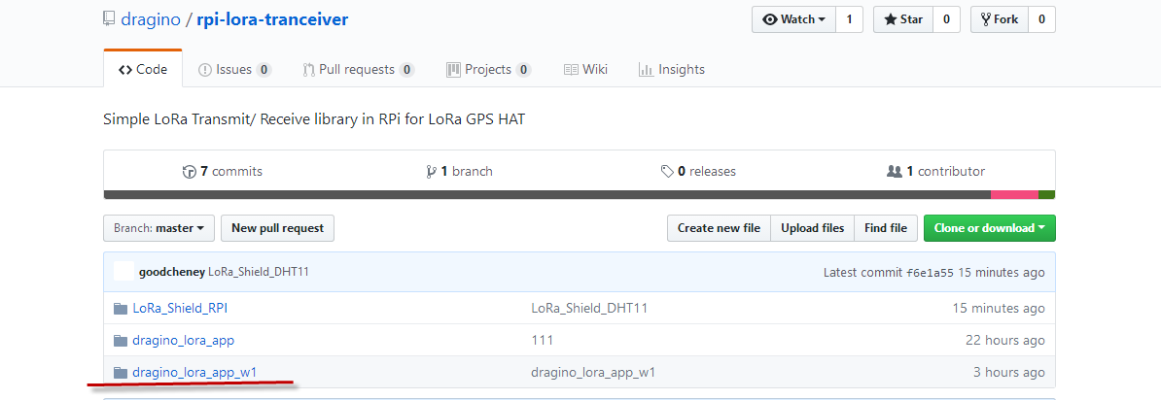Click the green segment of language bar
The width and height of the screenshot is (1161, 400).
(1046, 194)
